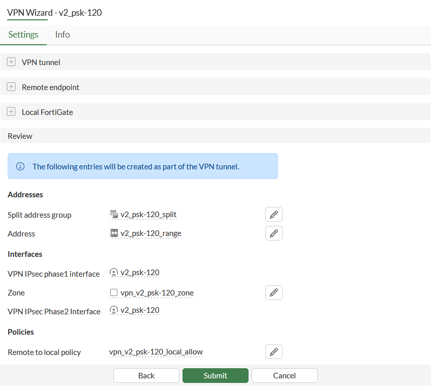431x386 pixels.
Task: Expand the VPN tunnel section
Action: tap(11, 62)
